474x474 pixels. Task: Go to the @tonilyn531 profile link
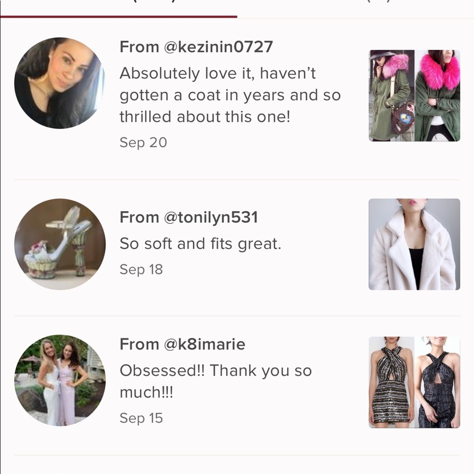pyautogui.click(x=211, y=218)
